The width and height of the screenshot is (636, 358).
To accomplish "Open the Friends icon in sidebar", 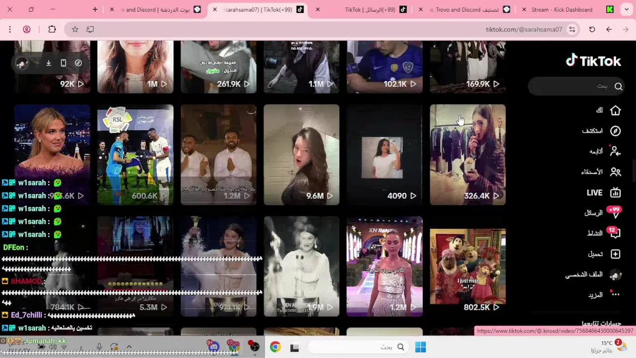I will pyautogui.click(x=615, y=172).
